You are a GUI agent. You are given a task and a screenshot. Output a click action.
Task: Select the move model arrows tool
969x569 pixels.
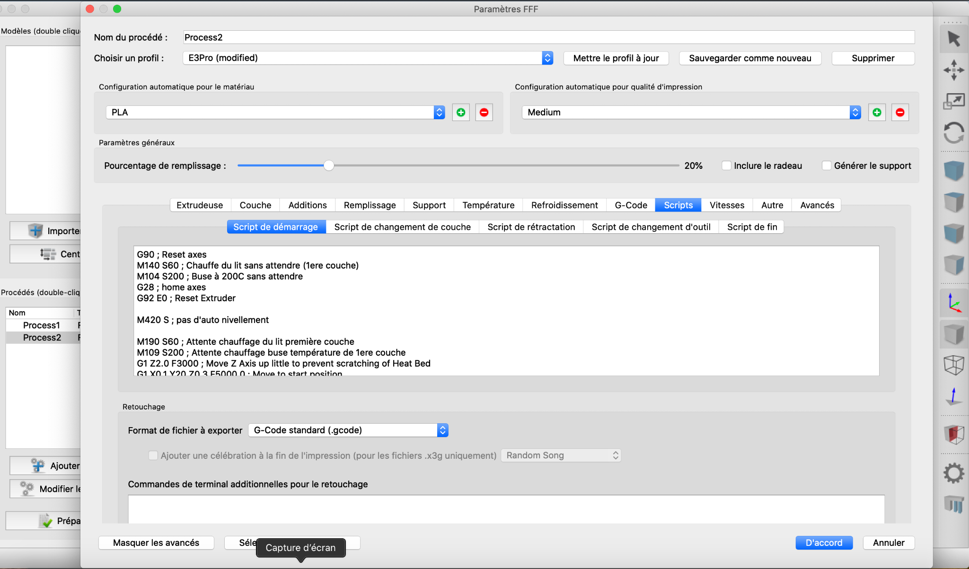(x=953, y=70)
